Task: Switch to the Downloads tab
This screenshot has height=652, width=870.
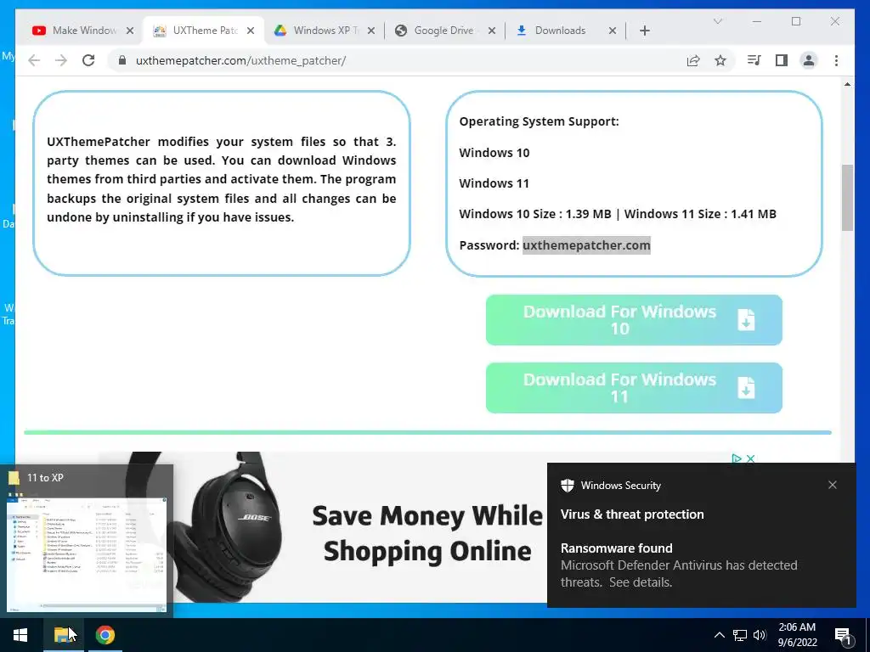Action: tap(566, 31)
